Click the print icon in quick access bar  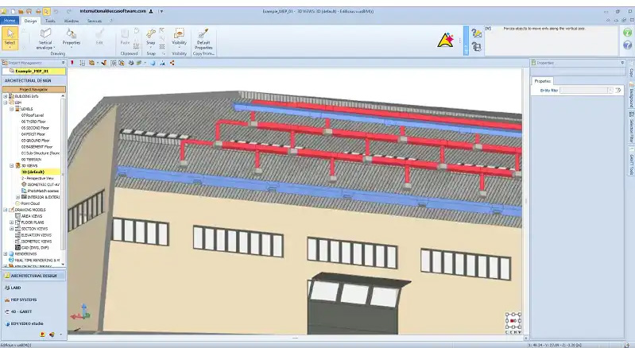[40, 12]
